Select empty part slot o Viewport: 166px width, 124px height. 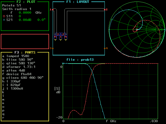pyautogui.click(x=3, y=107)
